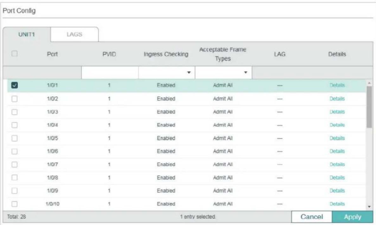Click the '1 entry selected' status text

point(198,217)
